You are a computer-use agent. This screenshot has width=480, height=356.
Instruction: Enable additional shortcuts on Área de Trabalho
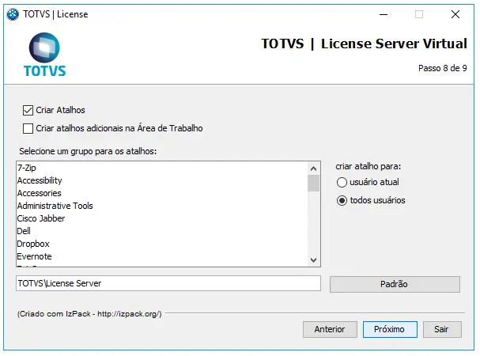click(x=28, y=128)
